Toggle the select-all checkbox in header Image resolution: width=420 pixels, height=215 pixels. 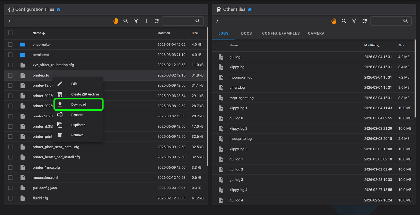pos(10,33)
